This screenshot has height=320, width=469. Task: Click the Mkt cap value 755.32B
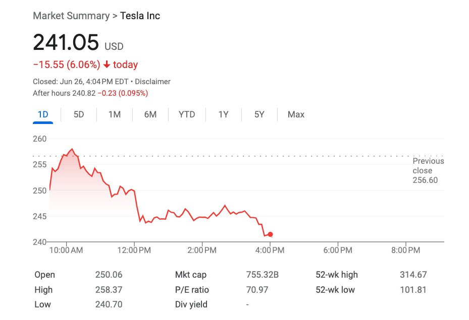tap(262, 275)
